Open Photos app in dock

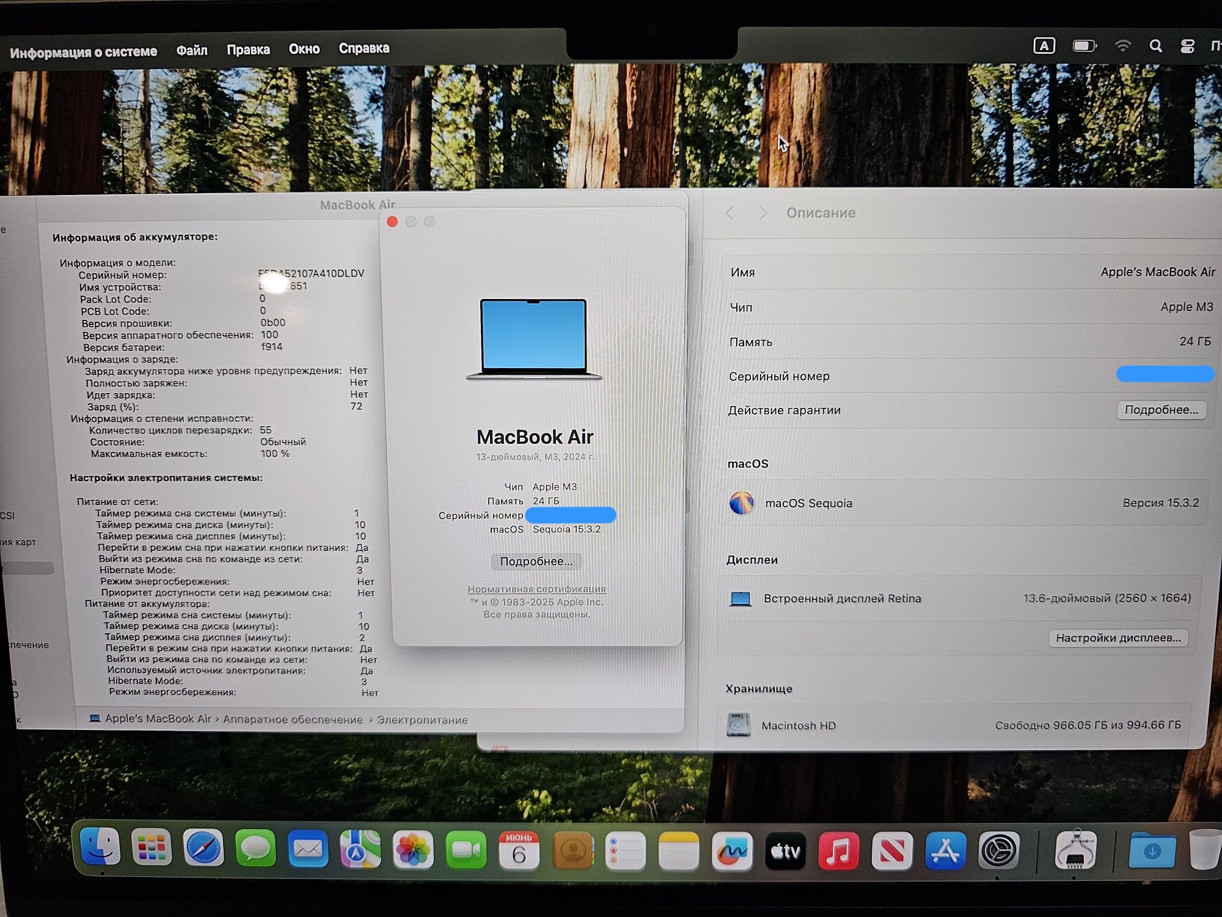coord(413,850)
